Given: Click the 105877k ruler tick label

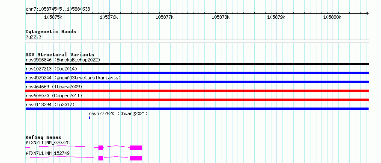Looking at the screenshot, I should (x=164, y=17).
